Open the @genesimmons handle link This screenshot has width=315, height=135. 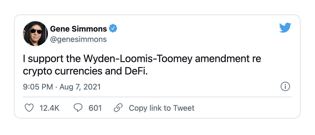(78, 39)
